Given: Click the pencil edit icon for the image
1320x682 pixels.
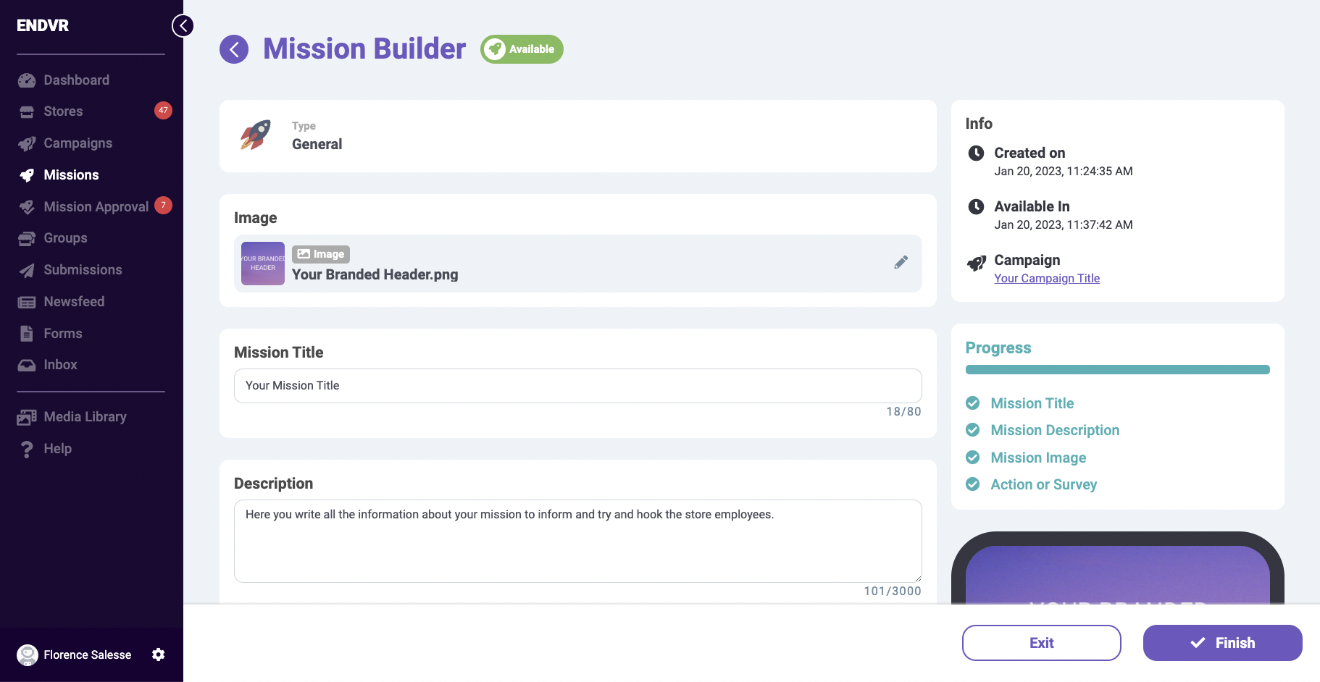Looking at the screenshot, I should click(901, 263).
